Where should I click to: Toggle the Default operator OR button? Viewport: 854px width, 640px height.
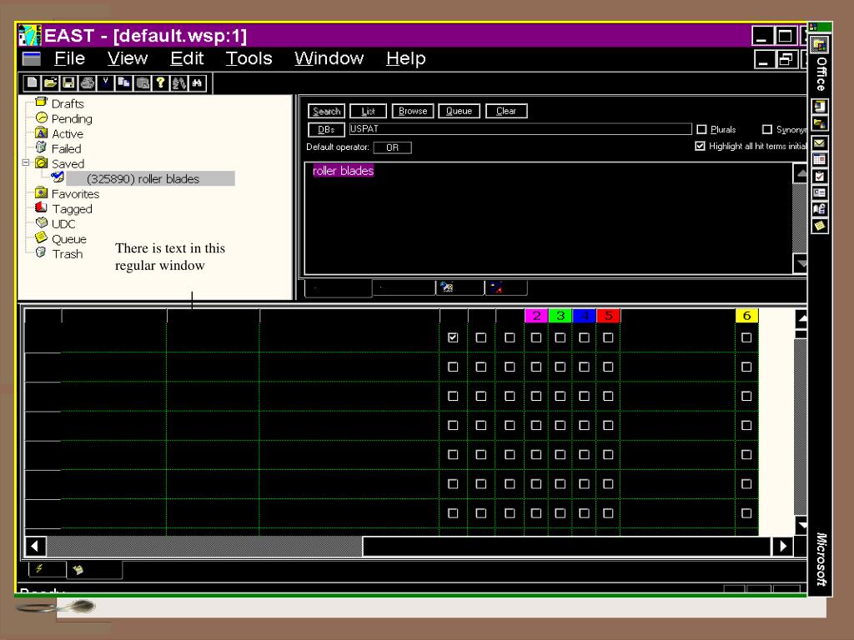click(393, 147)
